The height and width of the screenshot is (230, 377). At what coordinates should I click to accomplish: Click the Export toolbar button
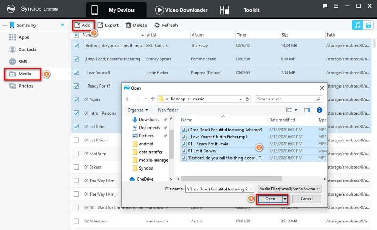tap(108, 25)
